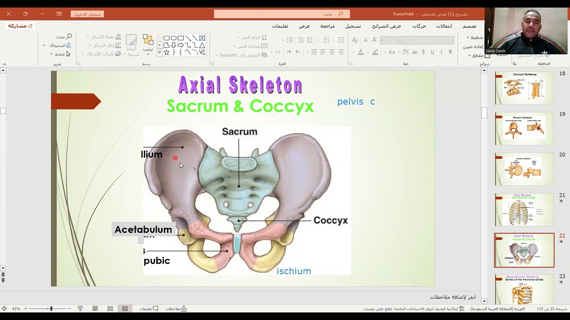The height and width of the screenshot is (320, 570).
Task: Select the oval shape in gallery
Action: (x=174, y=38)
